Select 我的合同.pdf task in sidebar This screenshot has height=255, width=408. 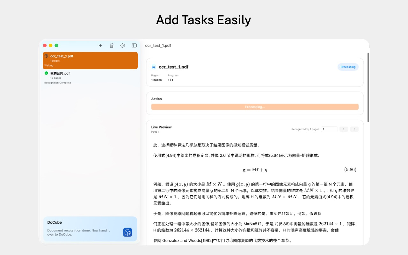click(x=90, y=77)
